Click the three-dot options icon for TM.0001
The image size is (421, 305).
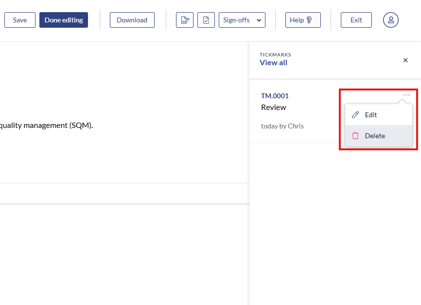(x=406, y=95)
